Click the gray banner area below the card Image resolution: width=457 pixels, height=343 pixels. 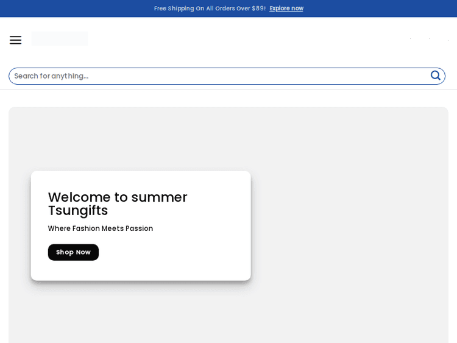(x=140, y=314)
